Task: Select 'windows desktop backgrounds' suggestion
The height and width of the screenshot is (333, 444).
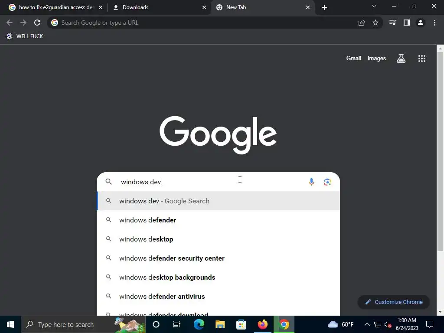Action: point(219,277)
